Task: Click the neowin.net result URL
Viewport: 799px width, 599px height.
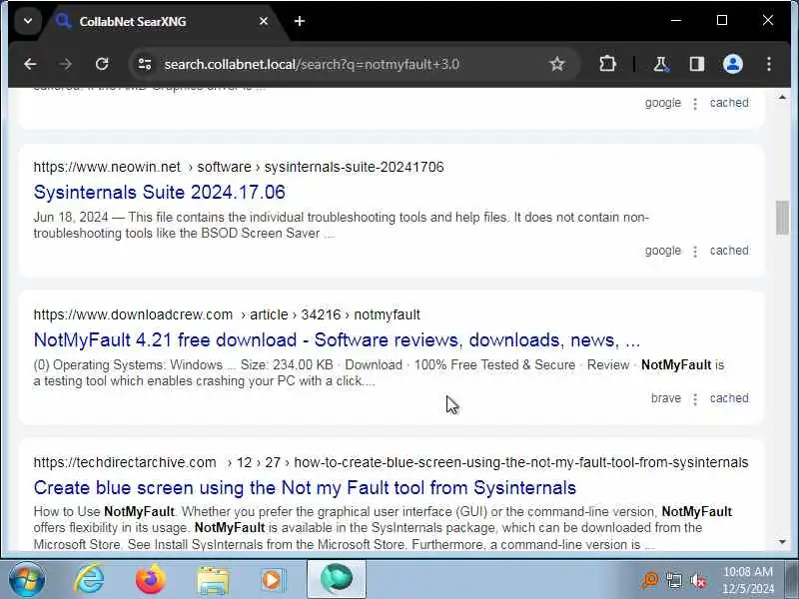Action: 239,167
